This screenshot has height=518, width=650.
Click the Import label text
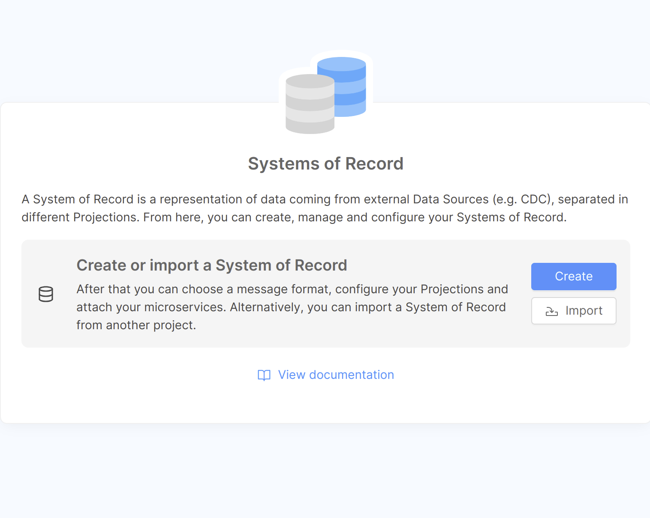pos(584,310)
